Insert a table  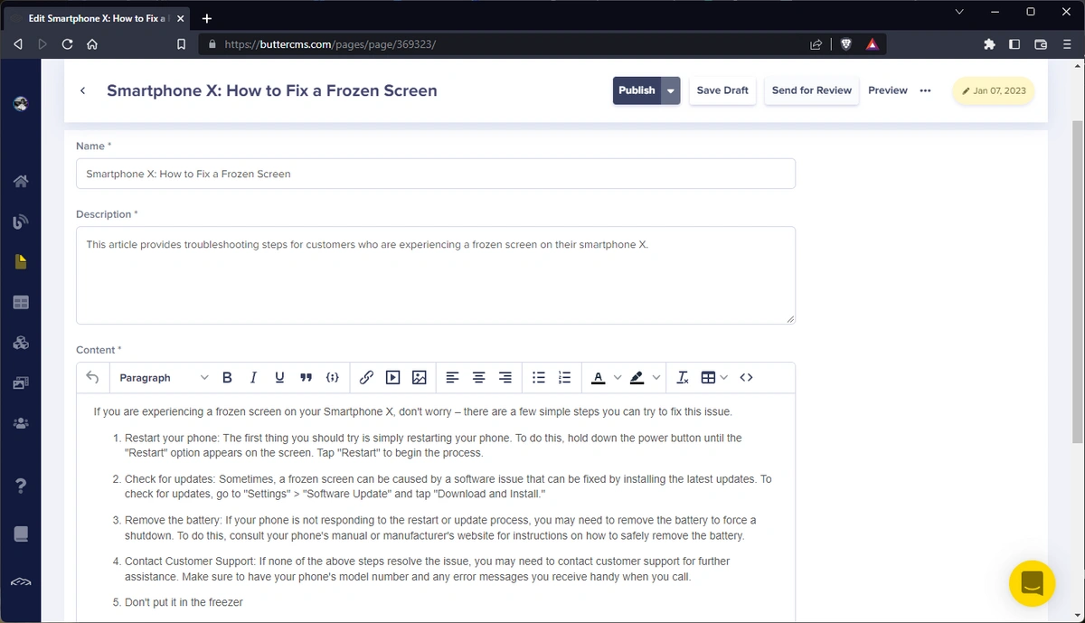pyautogui.click(x=708, y=378)
